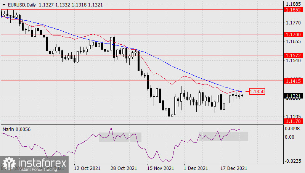Click the 15 Nov 2021 date label

point(161,168)
